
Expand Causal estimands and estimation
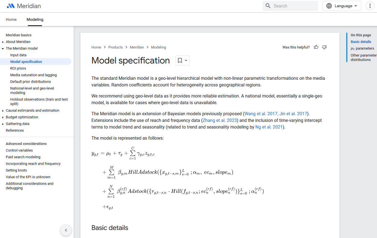click(3, 111)
